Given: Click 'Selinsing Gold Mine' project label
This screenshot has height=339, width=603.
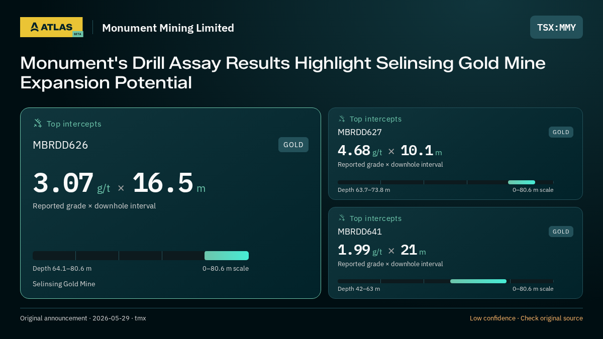Looking at the screenshot, I should point(64,284).
